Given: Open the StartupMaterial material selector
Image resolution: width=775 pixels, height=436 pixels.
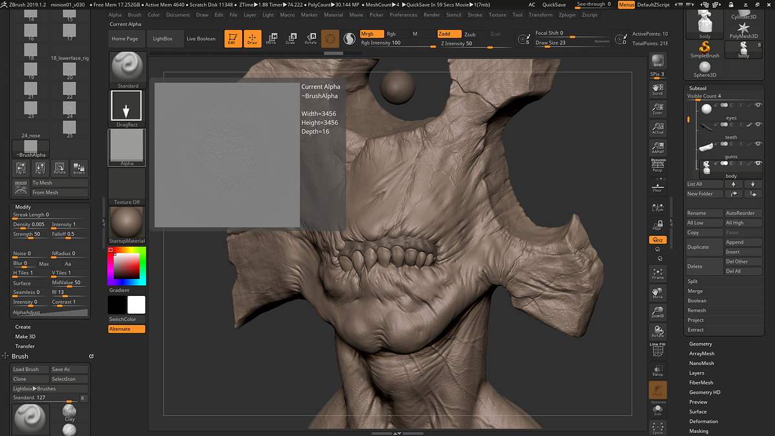Looking at the screenshot, I should click(127, 225).
